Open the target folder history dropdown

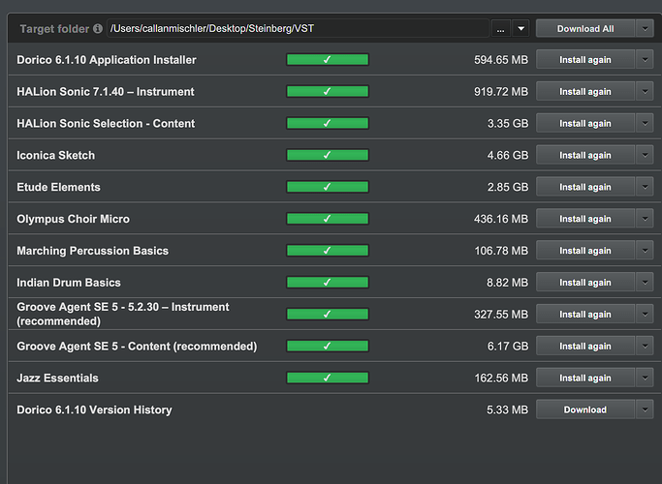(521, 29)
